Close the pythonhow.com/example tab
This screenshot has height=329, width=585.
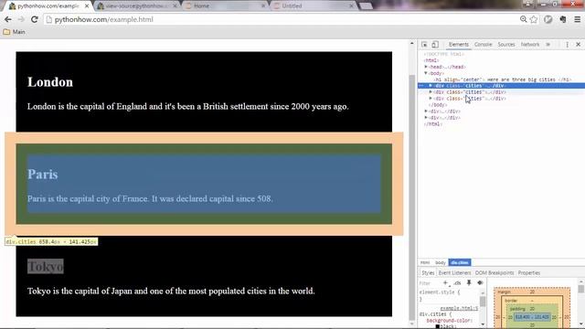pyautogui.click(x=87, y=6)
